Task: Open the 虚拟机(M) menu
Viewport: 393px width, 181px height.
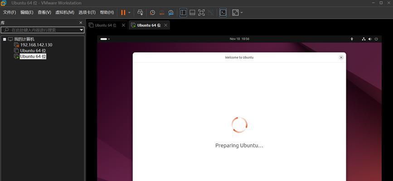Action: click(65, 12)
